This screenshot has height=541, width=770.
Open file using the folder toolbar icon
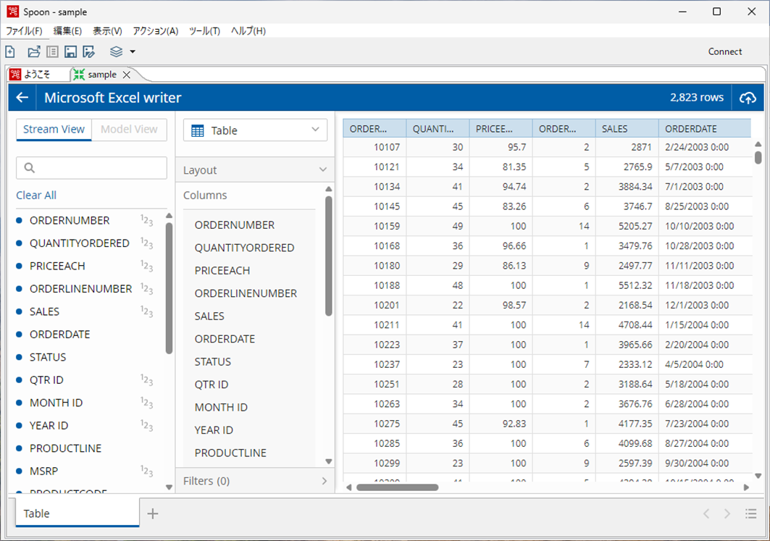[x=34, y=51]
